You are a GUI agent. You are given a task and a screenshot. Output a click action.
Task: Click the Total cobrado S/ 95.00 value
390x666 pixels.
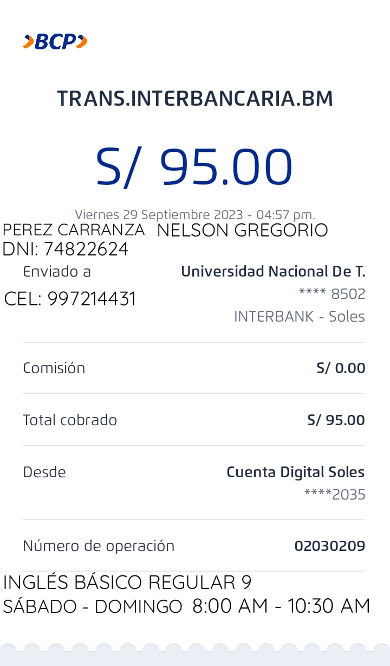[x=336, y=420]
